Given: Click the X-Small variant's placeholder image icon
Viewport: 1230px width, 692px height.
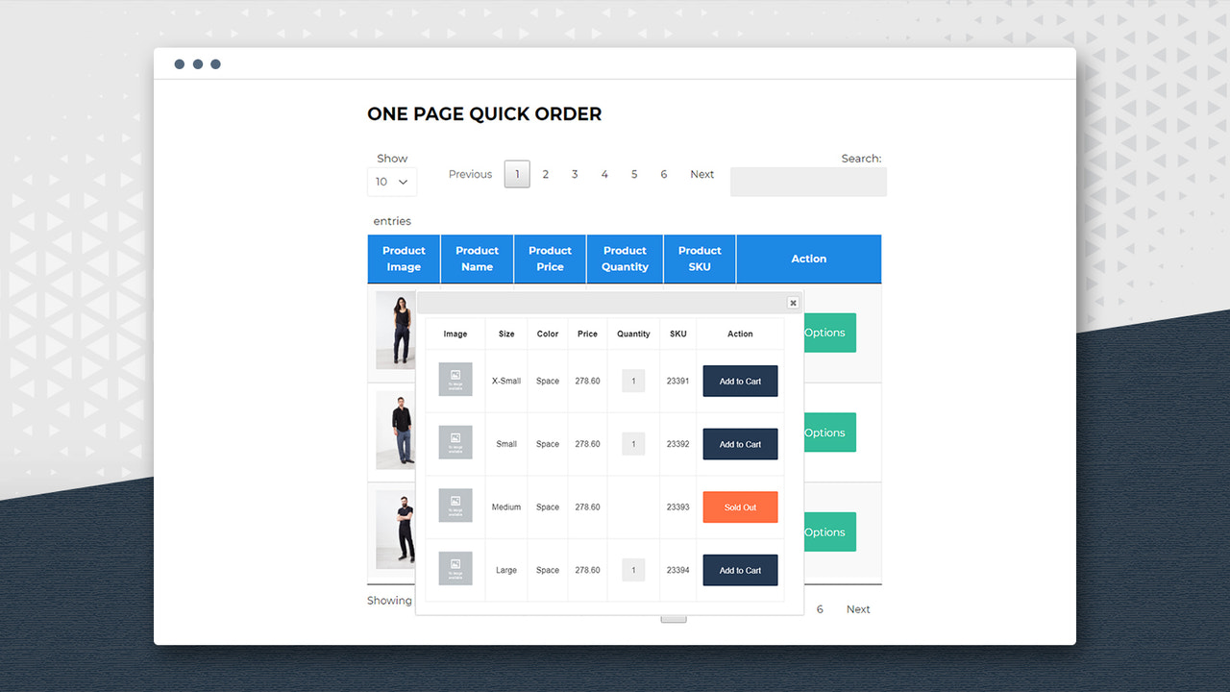Looking at the screenshot, I should pyautogui.click(x=455, y=379).
